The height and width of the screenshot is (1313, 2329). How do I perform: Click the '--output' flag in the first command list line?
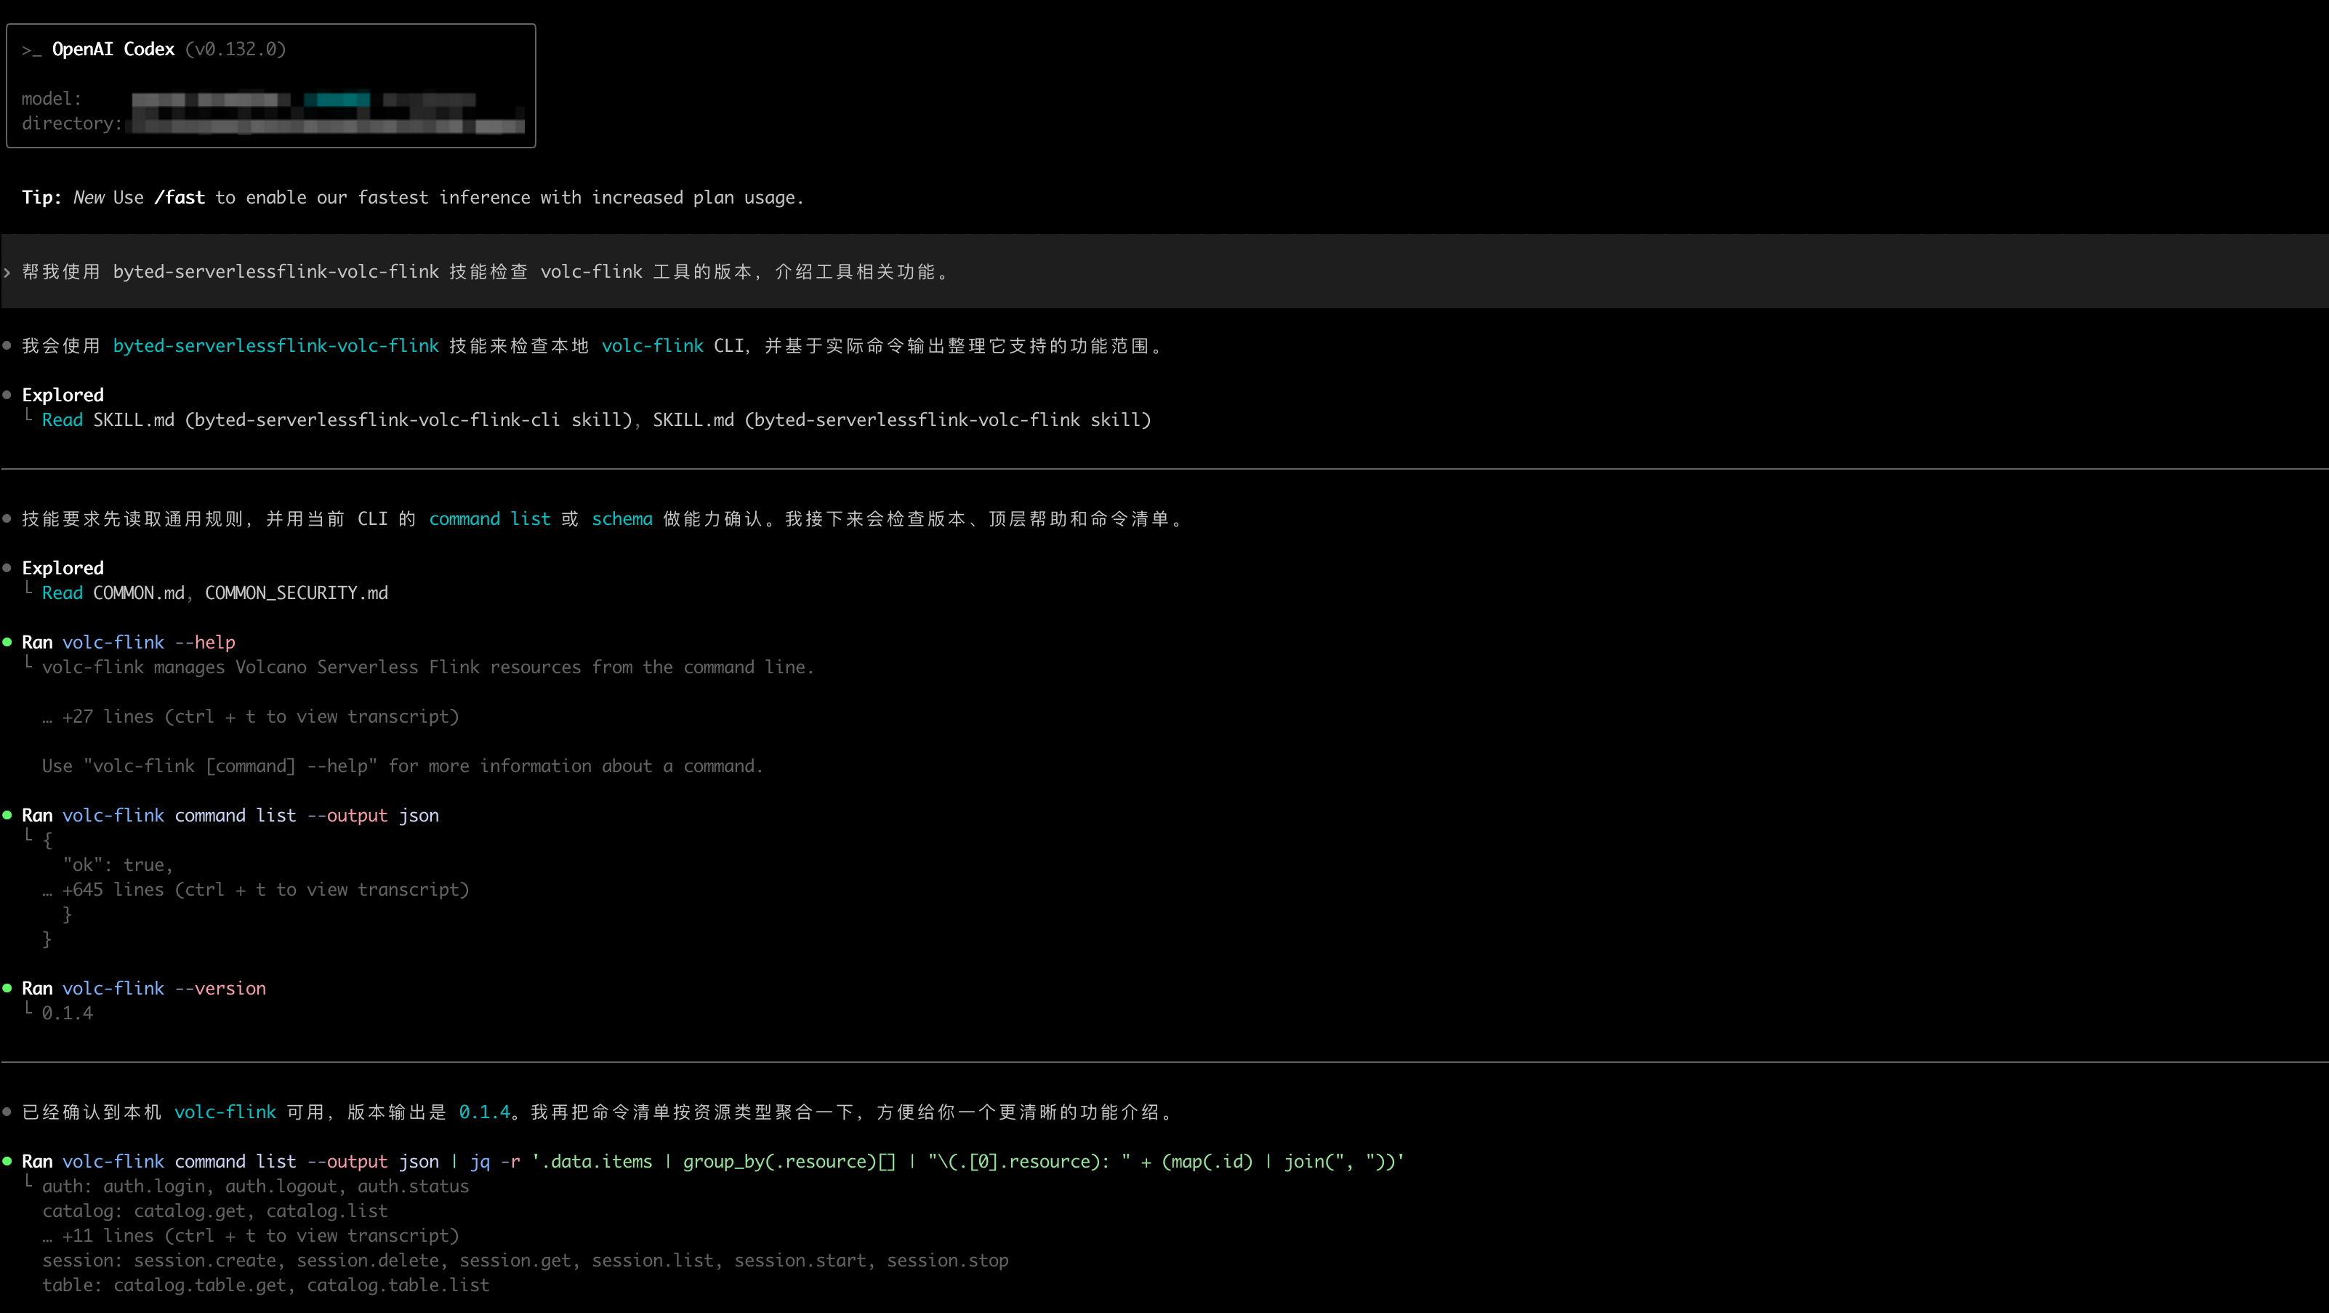(347, 815)
